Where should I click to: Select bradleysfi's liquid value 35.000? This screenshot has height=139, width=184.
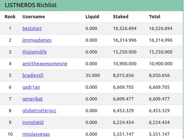(x=92, y=75)
